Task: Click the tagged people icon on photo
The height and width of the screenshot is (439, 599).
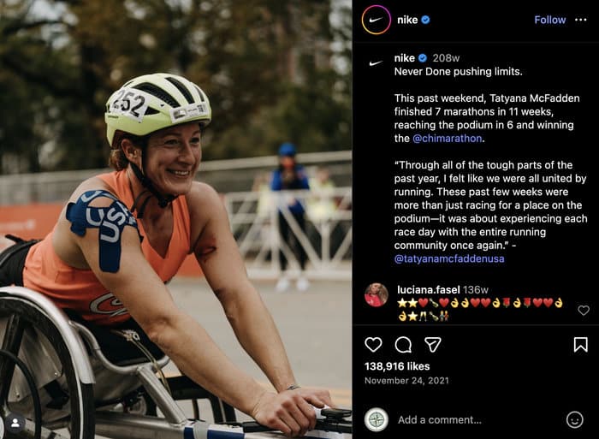Action: (15, 423)
